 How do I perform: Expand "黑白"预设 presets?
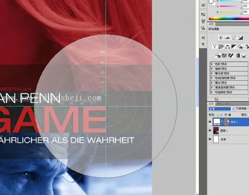(x=212, y=82)
